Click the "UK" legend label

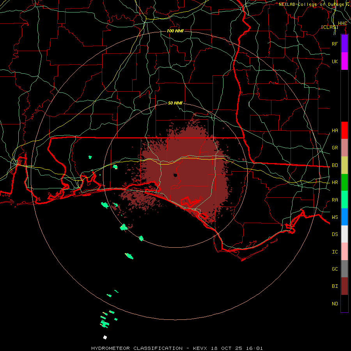(335, 61)
